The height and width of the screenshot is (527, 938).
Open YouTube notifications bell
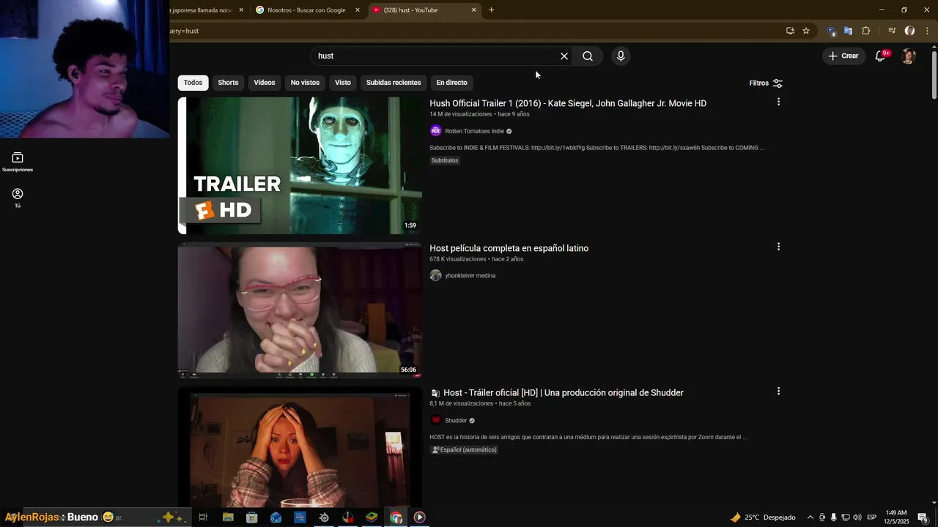pos(881,56)
